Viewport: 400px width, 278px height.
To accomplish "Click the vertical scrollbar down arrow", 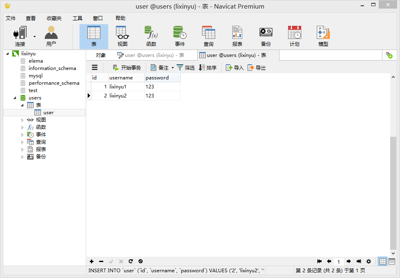I will tap(393, 253).
